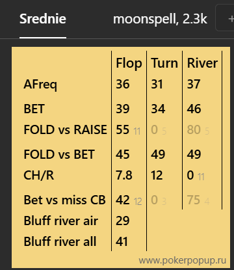234x270 pixels.
Task: Click the Bluff river air value 29
Action: point(123,221)
